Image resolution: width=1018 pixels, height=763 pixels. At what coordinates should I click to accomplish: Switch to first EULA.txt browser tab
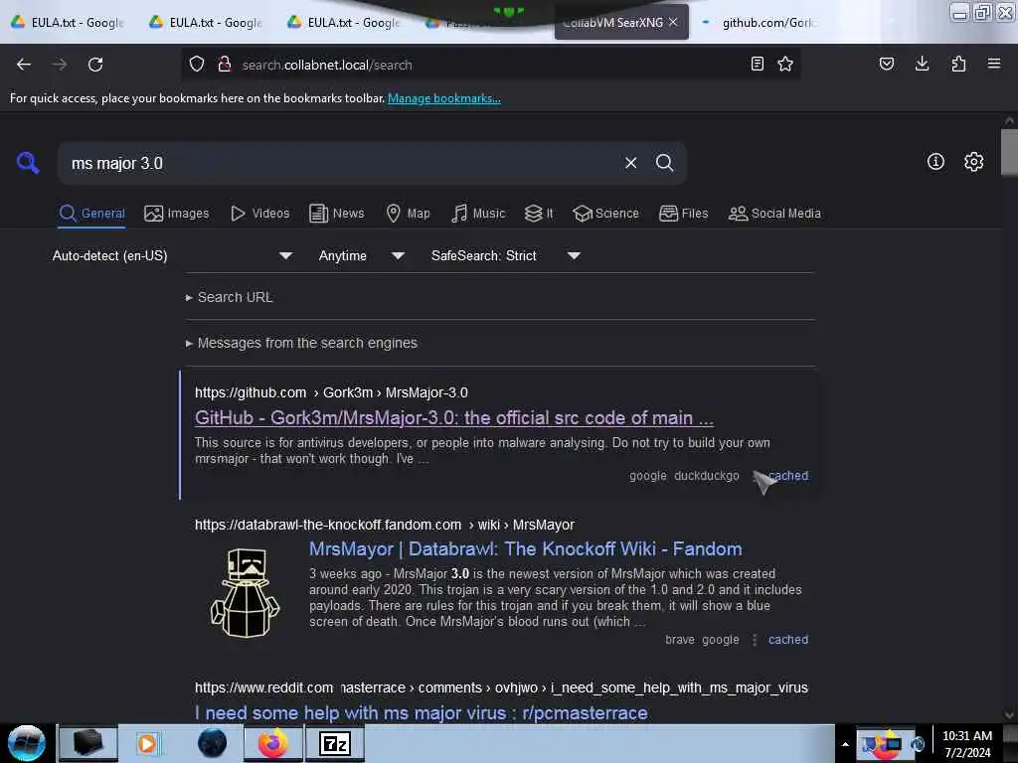pyautogui.click(x=68, y=22)
